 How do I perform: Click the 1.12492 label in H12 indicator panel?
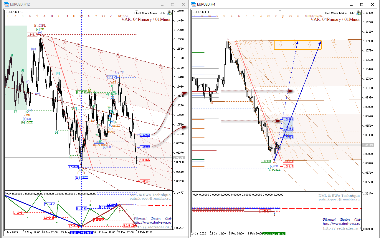click(50, 204)
